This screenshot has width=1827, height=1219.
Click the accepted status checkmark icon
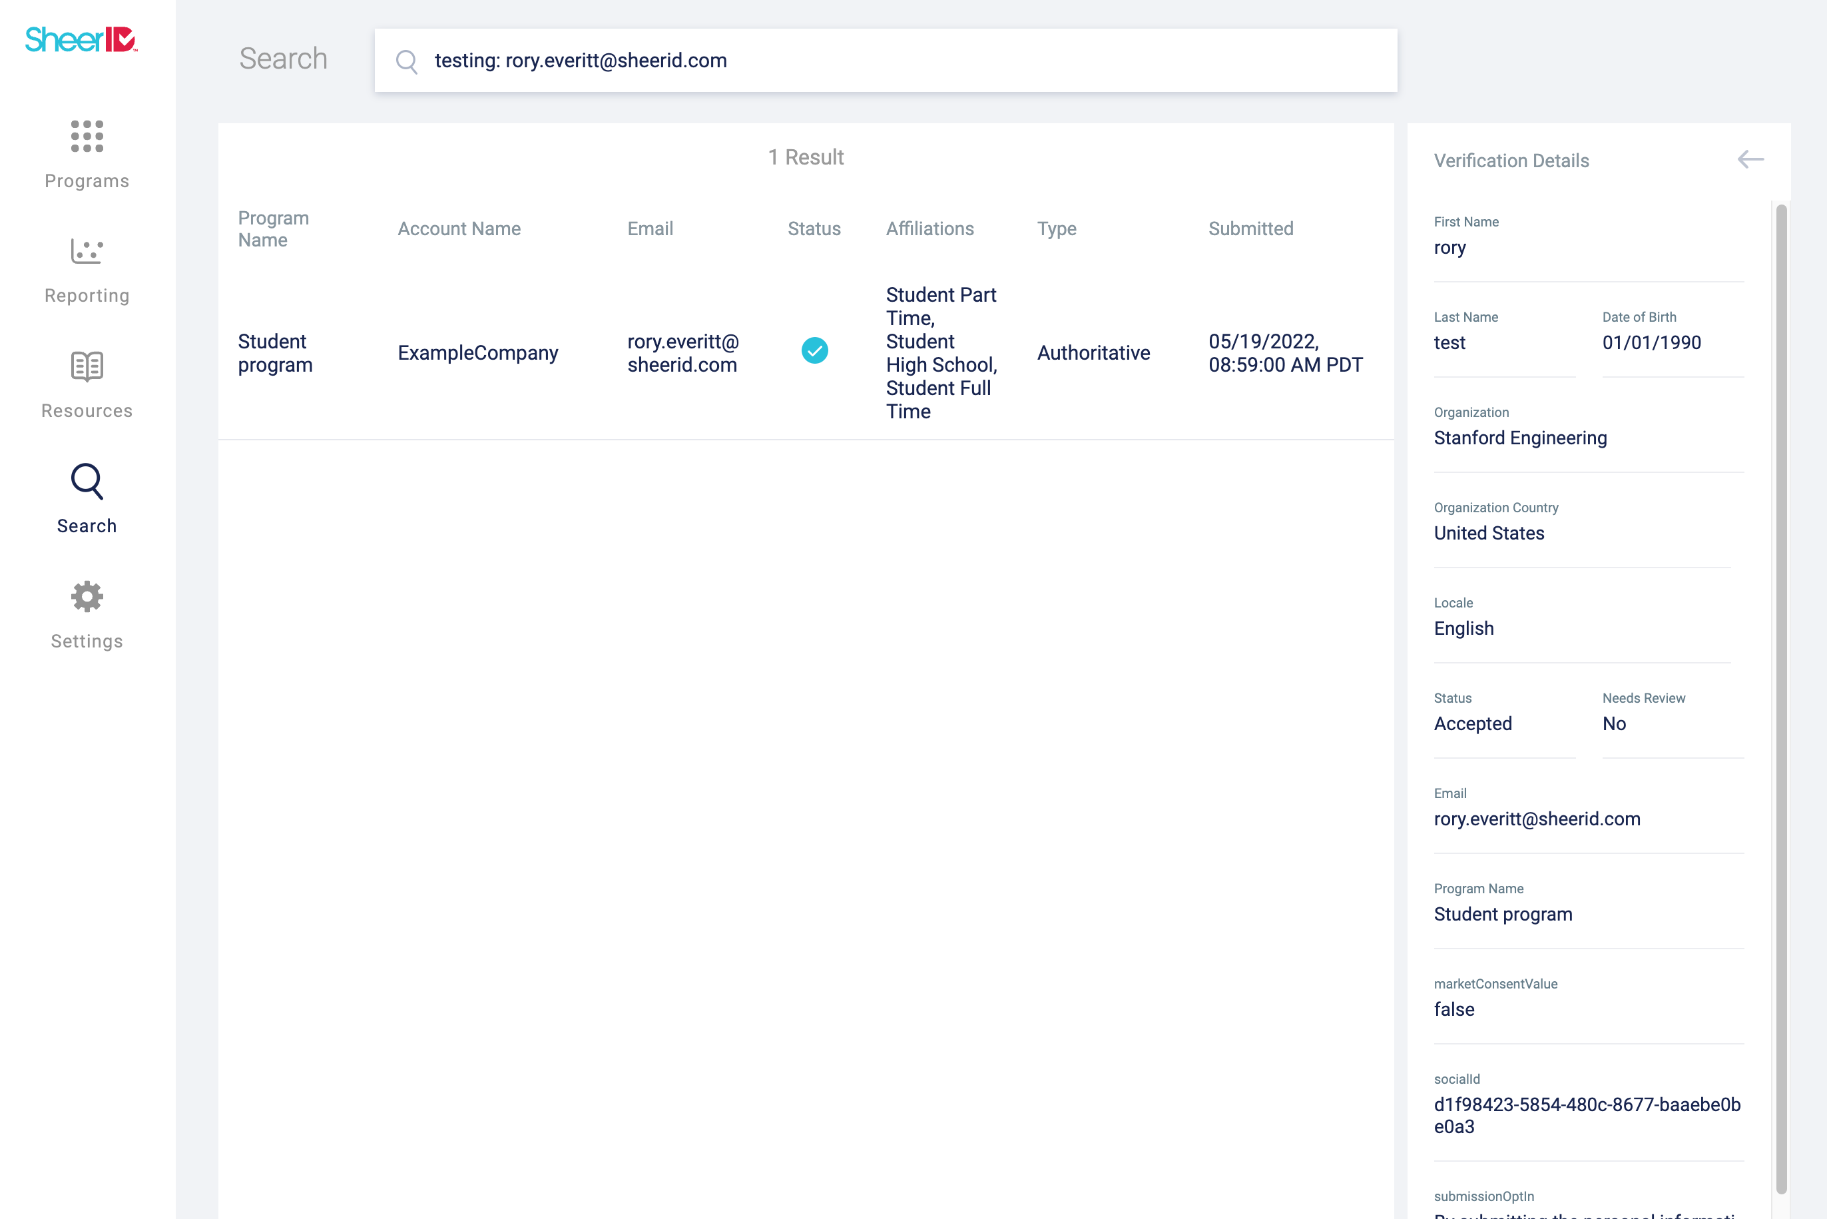814,350
